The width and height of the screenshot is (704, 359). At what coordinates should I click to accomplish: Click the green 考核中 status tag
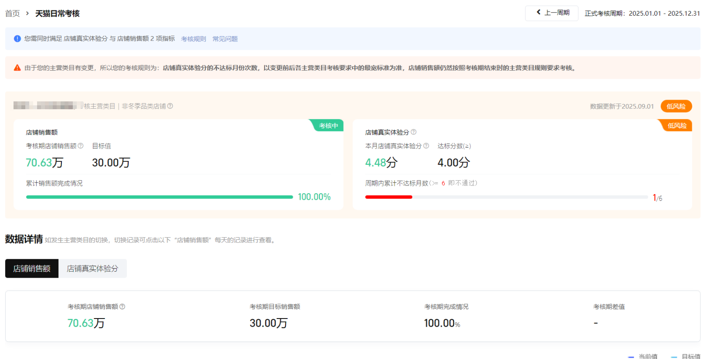[x=328, y=125]
